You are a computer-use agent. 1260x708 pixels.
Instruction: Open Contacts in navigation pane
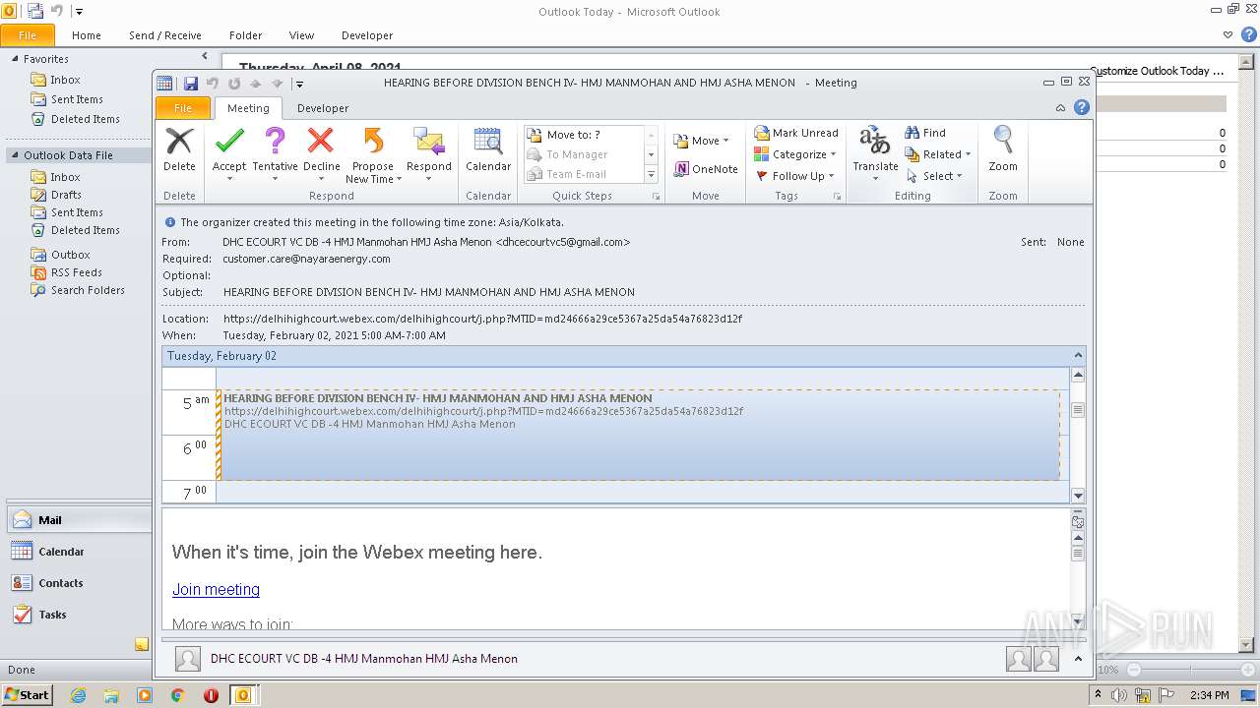[79, 583]
